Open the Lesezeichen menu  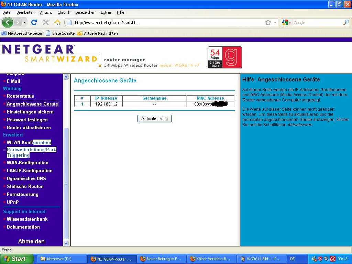pyautogui.click(x=85, y=12)
